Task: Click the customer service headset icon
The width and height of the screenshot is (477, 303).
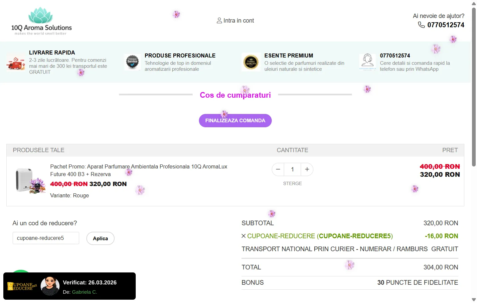Action: [368, 62]
